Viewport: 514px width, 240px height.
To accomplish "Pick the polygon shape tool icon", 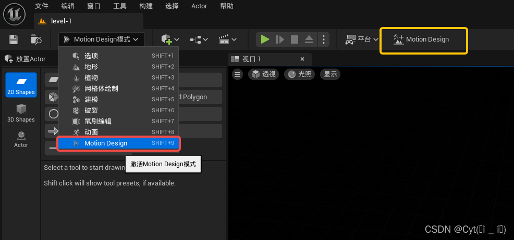I will pos(53,97).
